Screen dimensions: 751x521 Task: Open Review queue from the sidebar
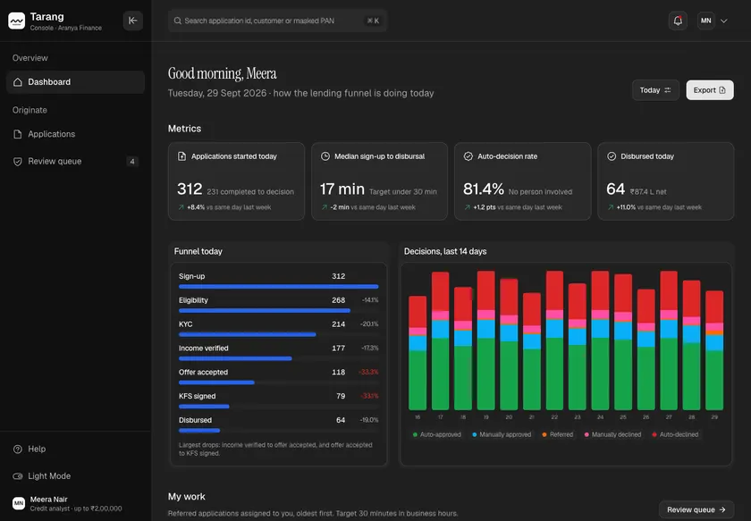(x=76, y=162)
